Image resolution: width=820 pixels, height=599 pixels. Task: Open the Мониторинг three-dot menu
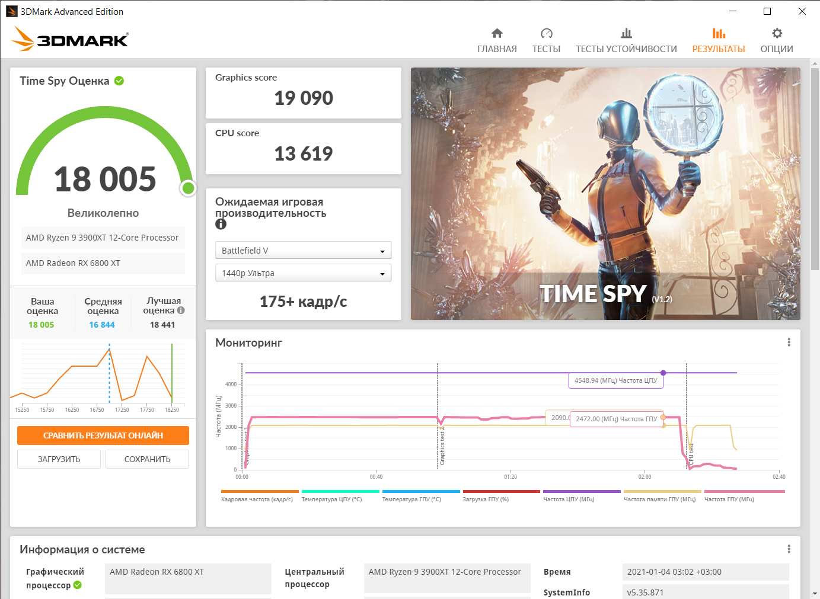(789, 342)
